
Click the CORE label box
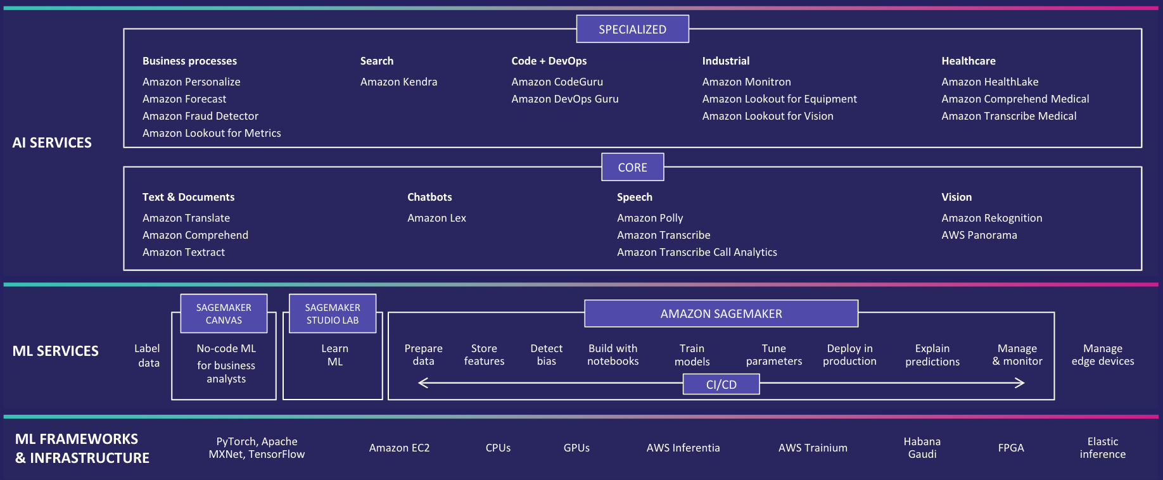(632, 167)
